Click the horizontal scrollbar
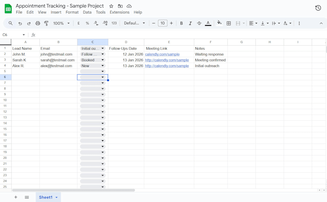 [74, 190]
